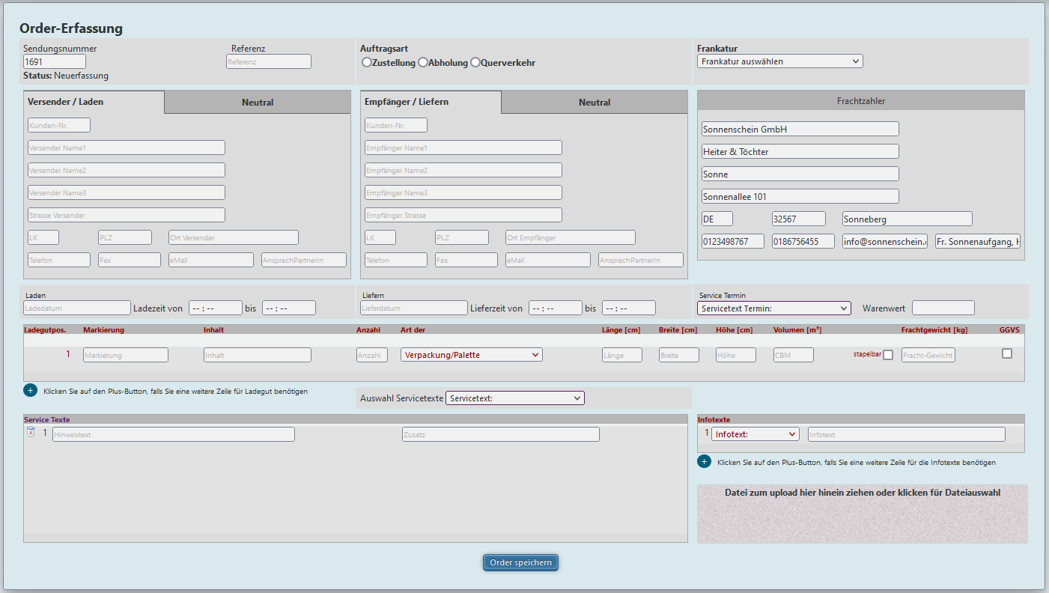
Task: Expand the Auswahl Servicetexte dropdown
Action: pyautogui.click(x=514, y=398)
